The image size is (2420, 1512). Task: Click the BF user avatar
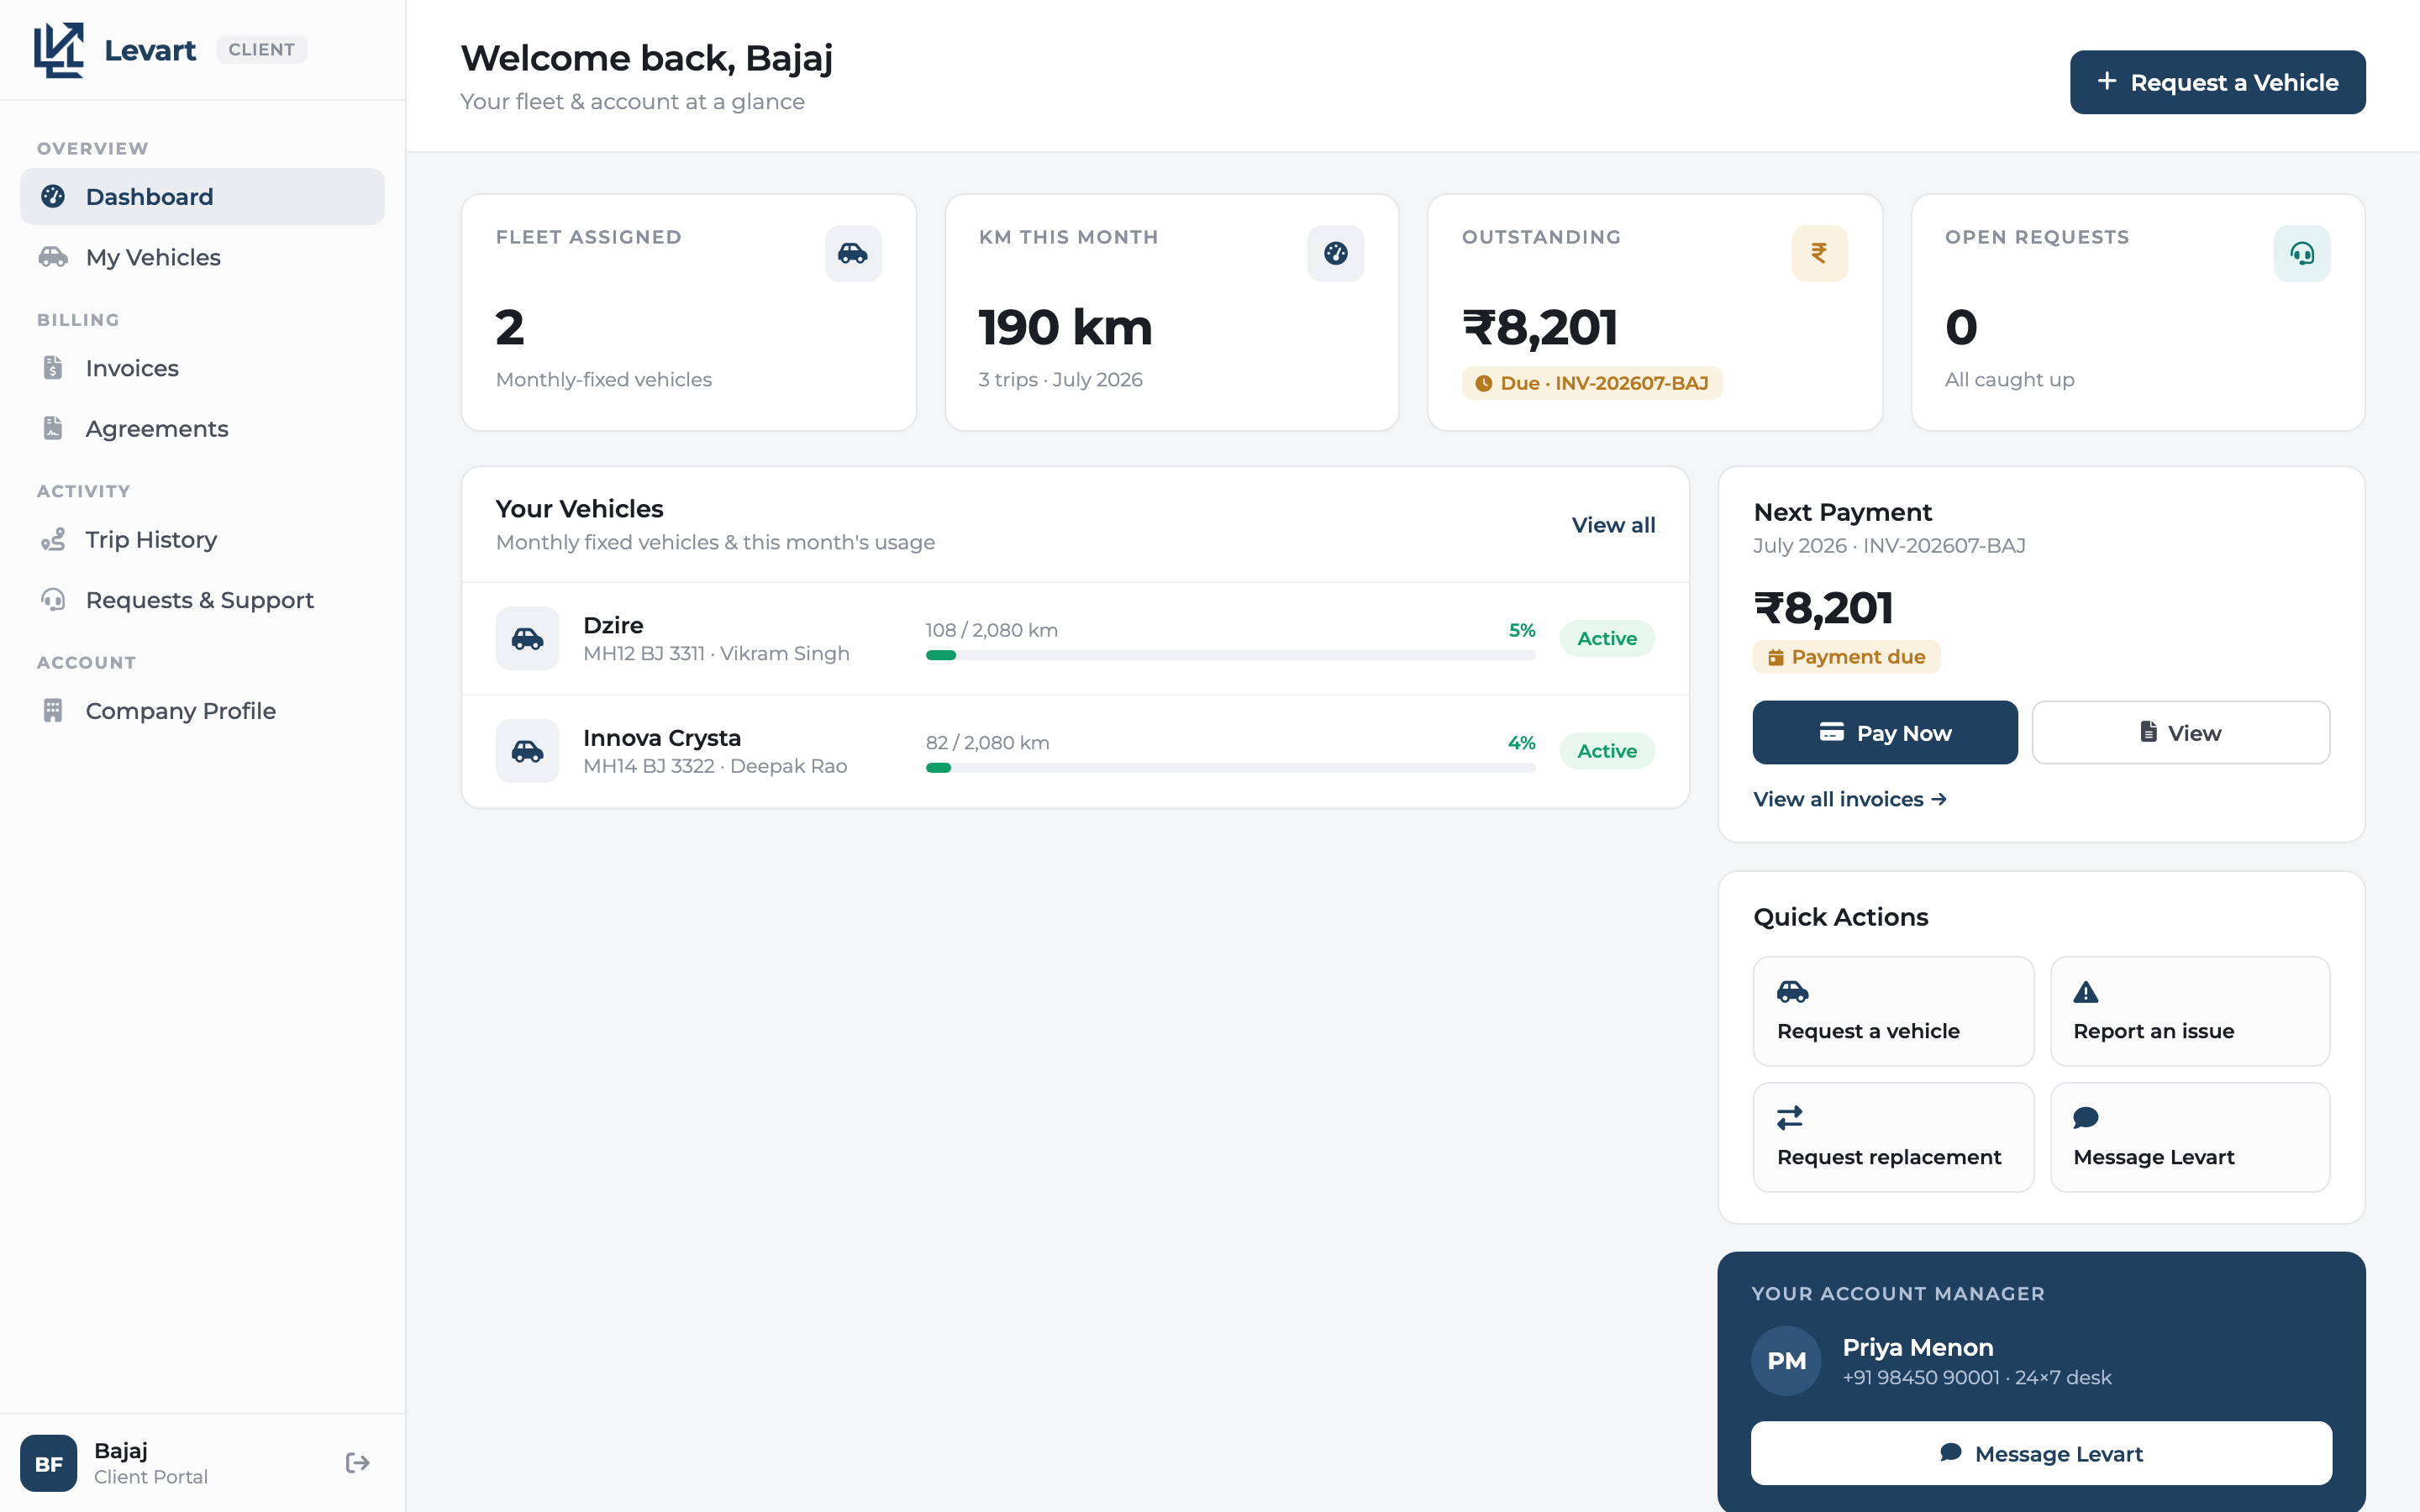(x=49, y=1463)
